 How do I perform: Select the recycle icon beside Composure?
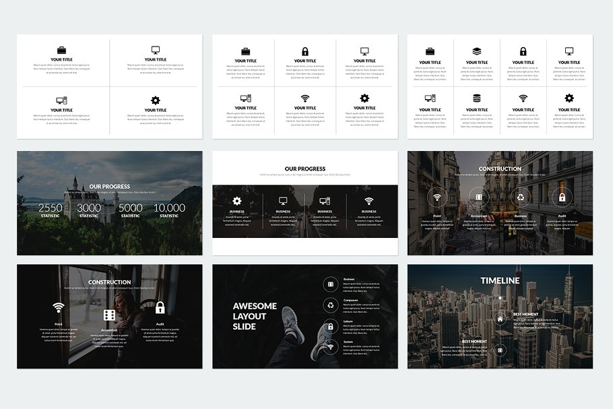coord(330,305)
